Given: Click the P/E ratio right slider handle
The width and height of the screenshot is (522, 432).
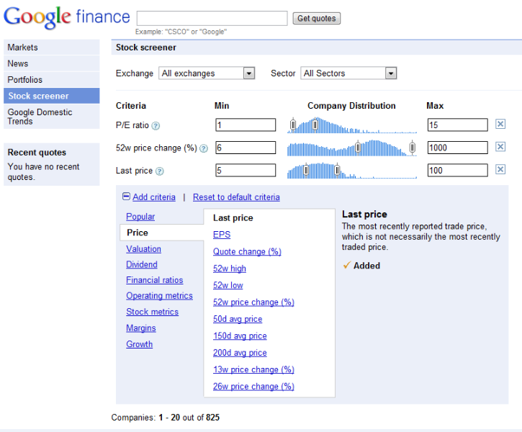Looking at the screenshot, I should (315, 125).
